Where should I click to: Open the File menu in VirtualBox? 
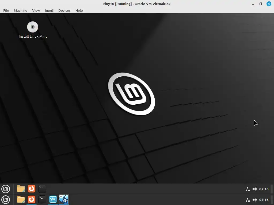[6, 10]
